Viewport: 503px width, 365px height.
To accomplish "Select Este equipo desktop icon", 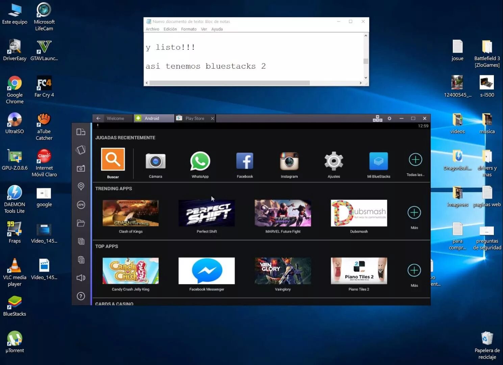I will click(15, 14).
